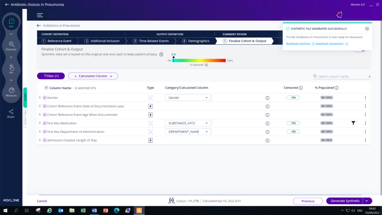
Task: Open the Ask section in sidebar
Action: coord(11,22)
